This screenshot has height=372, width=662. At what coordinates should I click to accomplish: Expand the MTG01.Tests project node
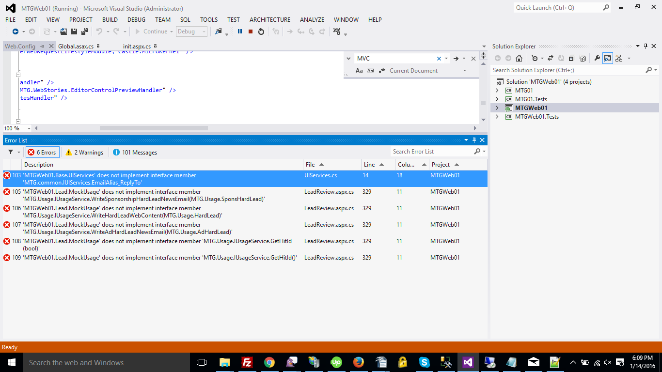(x=497, y=99)
